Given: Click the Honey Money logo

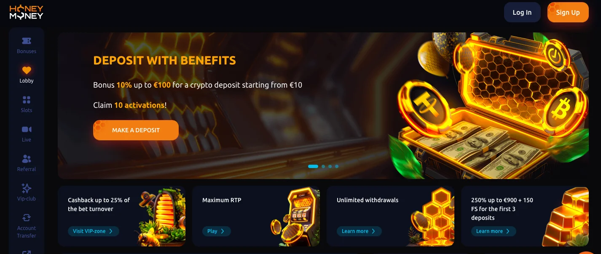Looking at the screenshot, I should tap(27, 12).
